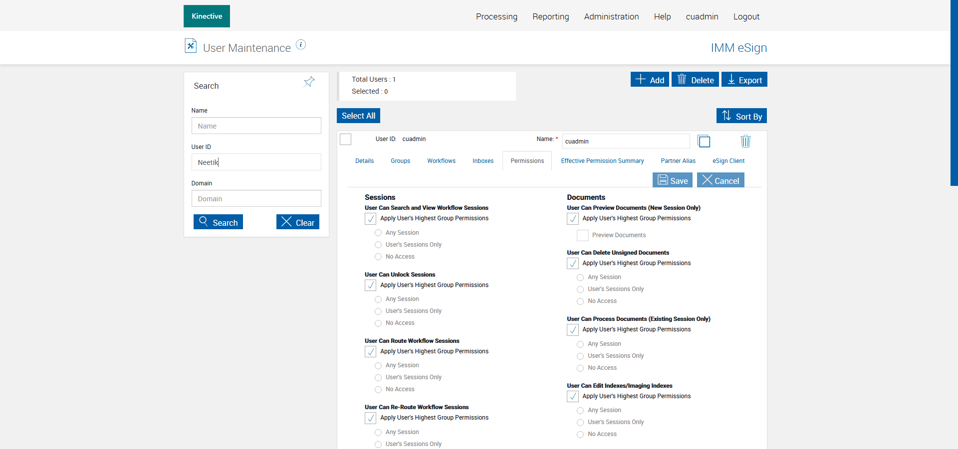Click the trash icon in cuadmin row
This screenshot has height=449, width=958.
pos(745,141)
